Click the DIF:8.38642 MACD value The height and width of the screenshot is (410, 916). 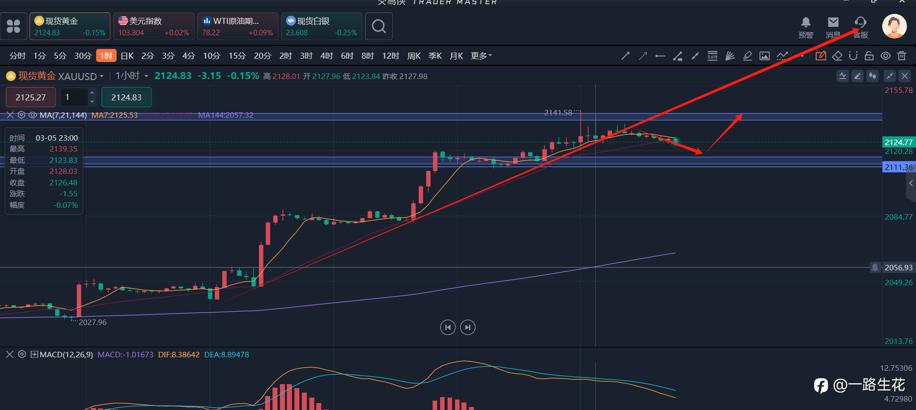[179, 354]
